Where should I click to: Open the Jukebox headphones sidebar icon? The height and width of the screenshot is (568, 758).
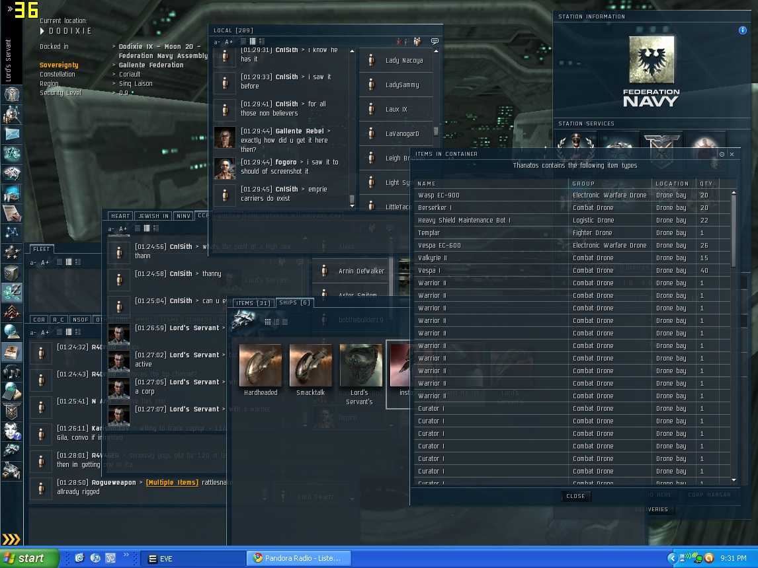pos(12,372)
